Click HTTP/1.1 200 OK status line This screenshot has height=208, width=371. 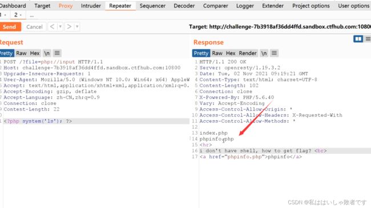click(x=223, y=62)
